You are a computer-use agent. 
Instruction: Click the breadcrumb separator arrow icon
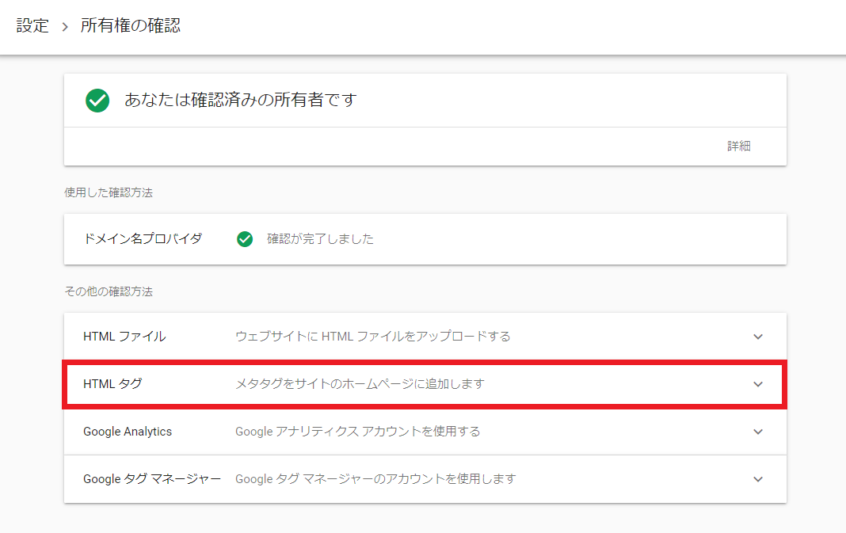pos(65,27)
